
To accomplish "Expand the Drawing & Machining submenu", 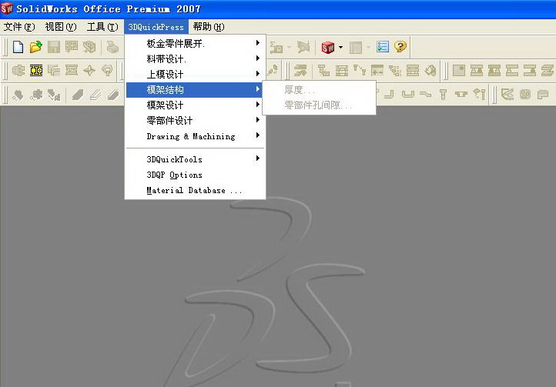I will [x=195, y=136].
